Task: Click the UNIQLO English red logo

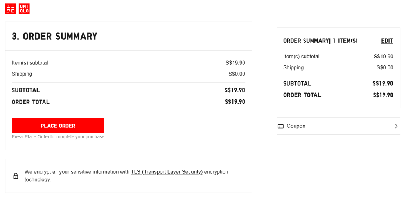Action: (24, 9)
